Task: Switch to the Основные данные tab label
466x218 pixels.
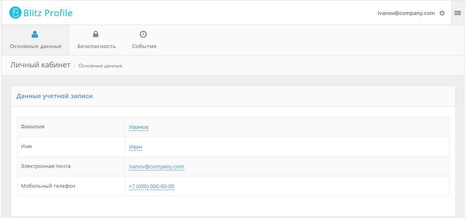Action: 36,46
